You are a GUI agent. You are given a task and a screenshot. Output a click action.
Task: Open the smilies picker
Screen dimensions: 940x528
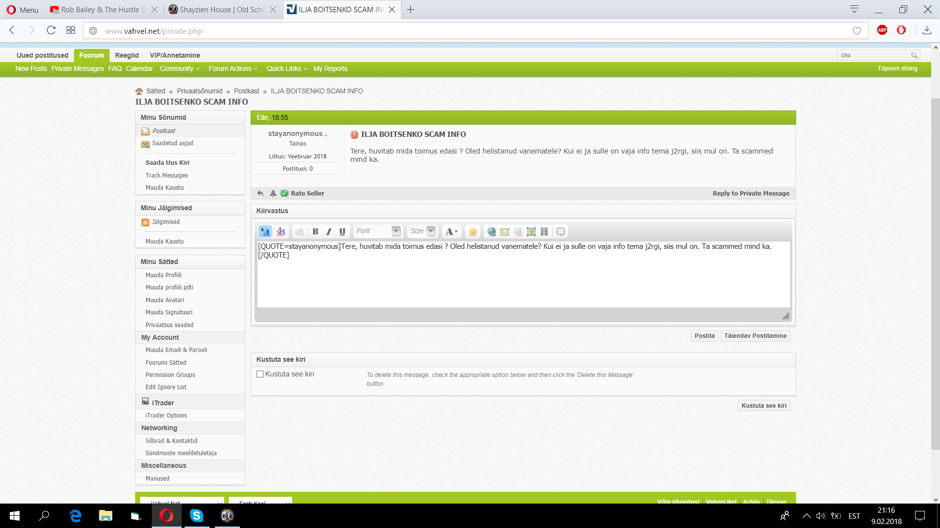tap(472, 231)
